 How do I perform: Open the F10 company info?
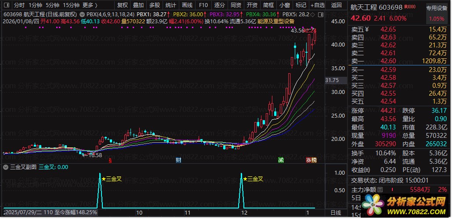click(203, 5)
